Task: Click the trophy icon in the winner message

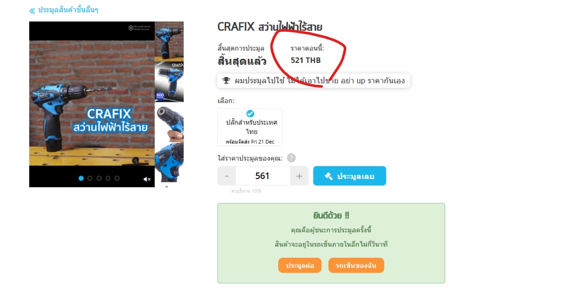Action: [226, 80]
